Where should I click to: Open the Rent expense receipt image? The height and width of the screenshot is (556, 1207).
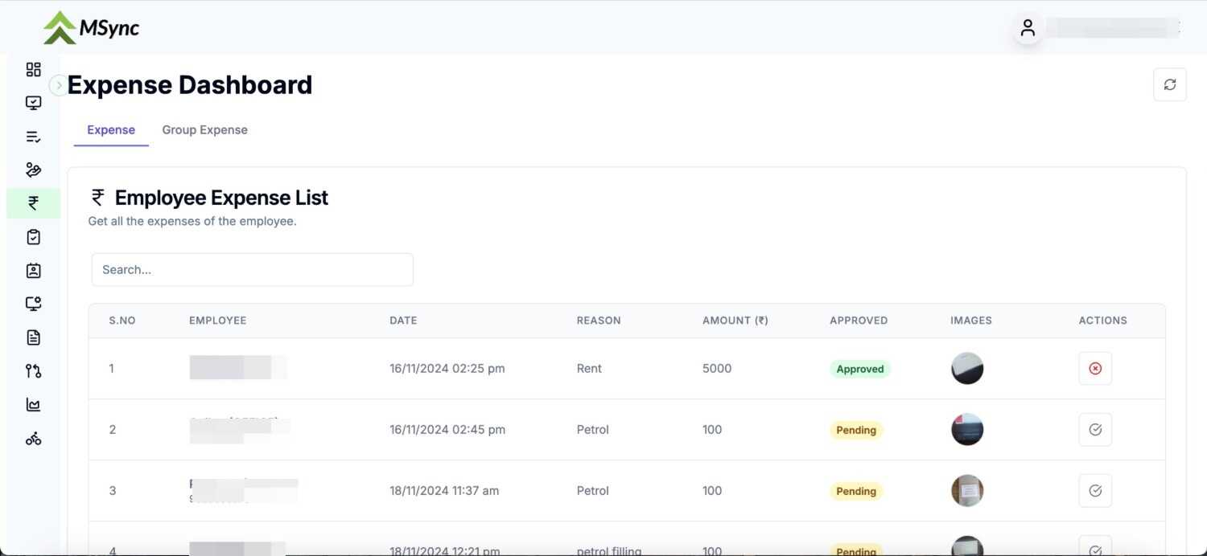coord(966,369)
